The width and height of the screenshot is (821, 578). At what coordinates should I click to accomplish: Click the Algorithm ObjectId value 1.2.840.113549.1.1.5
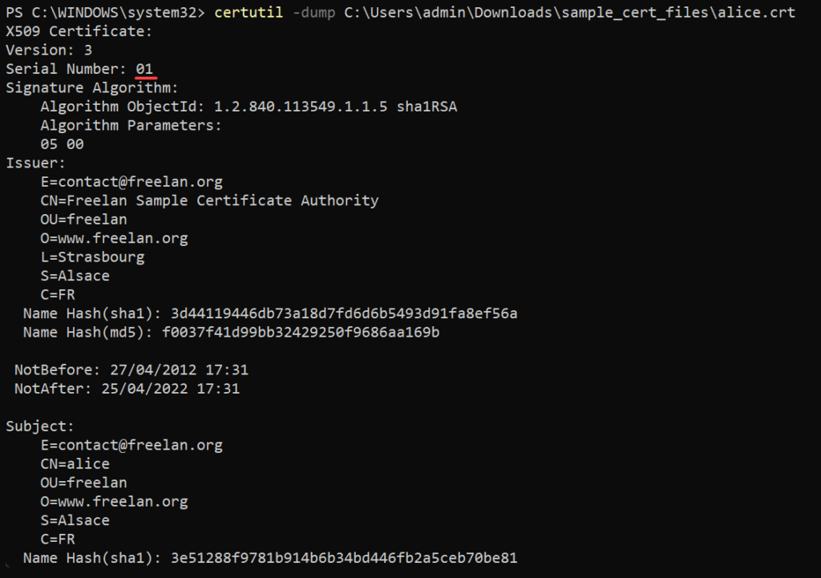(301, 107)
